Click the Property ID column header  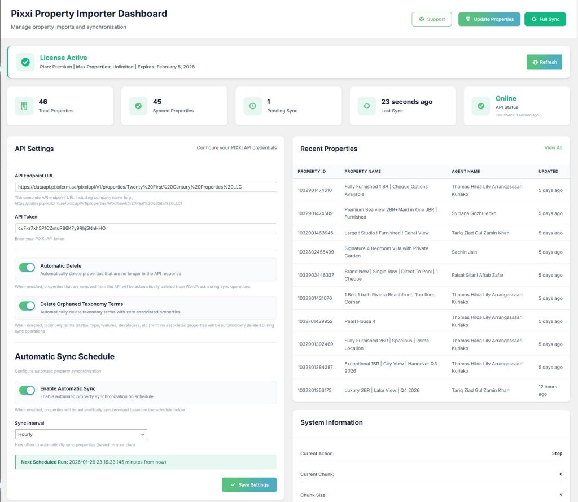click(x=311, y=171)
